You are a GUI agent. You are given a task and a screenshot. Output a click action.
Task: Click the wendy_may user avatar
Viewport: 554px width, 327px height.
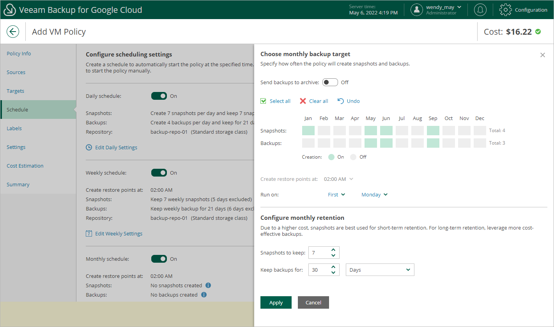click(x=417, y=10)
